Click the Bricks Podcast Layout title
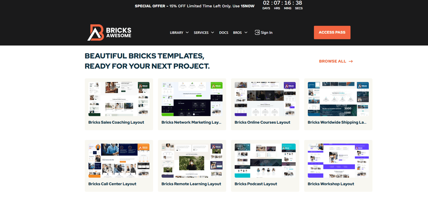428x202 pixels. (256, 184)
